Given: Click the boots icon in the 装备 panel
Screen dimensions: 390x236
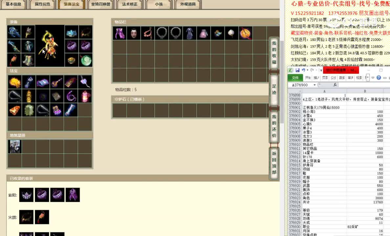Looking at the screenshot, I should coord(27,60).
